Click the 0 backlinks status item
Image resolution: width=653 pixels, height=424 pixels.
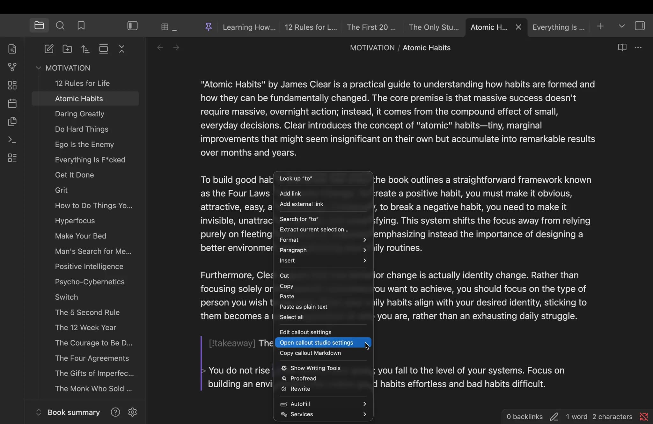[x=525, y=417]
